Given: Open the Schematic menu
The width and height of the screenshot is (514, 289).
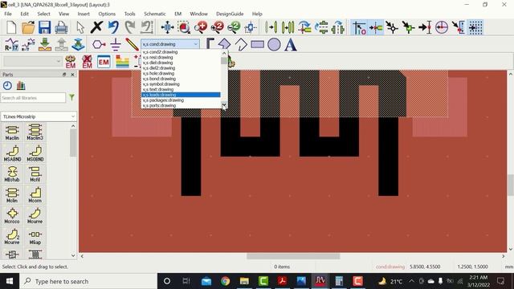Looking at the screenshot, I should [155, 14].
